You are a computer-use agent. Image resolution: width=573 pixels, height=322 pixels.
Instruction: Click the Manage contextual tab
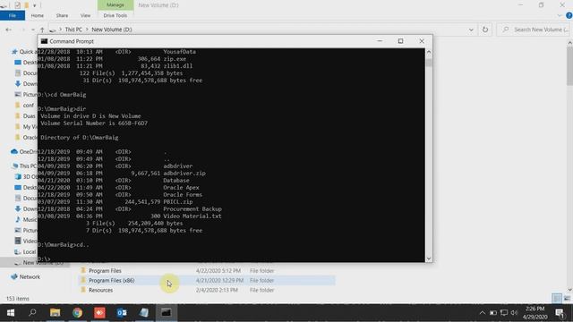115,5
